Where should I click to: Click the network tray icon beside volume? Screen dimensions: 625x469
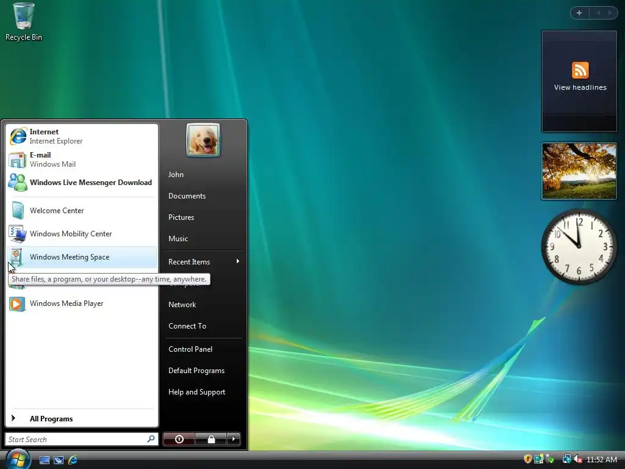(566, 459)
